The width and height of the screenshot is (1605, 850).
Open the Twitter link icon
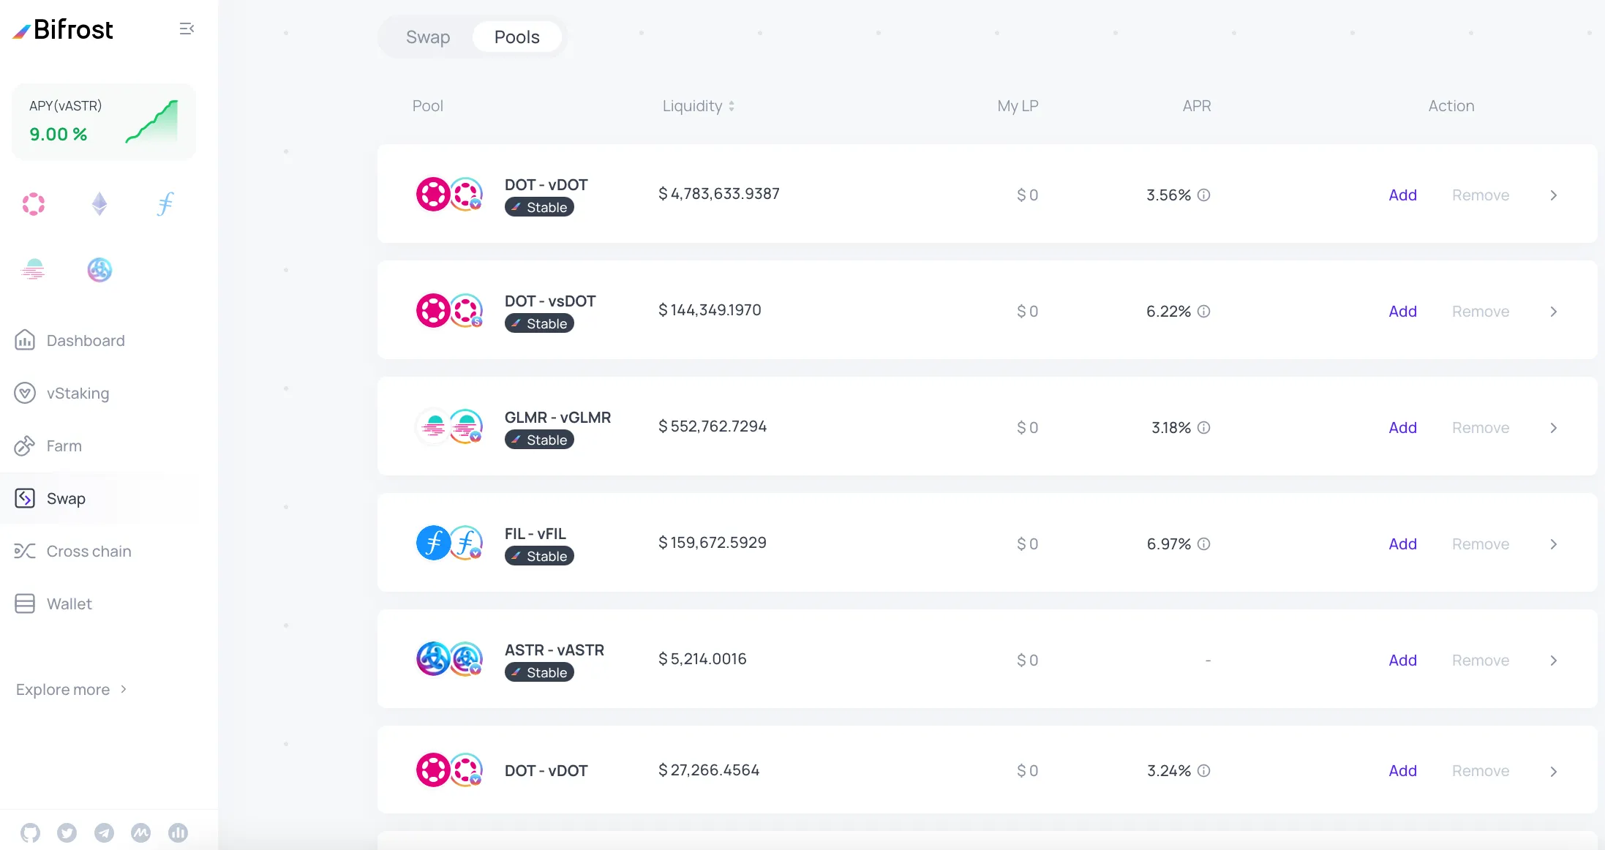pyautogui.click(x=67, y=832)
